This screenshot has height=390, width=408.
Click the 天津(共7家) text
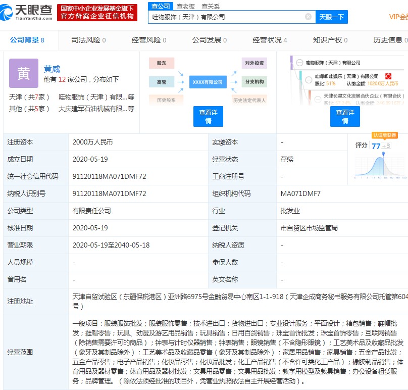pyautogui.click(x=29, y=97)
